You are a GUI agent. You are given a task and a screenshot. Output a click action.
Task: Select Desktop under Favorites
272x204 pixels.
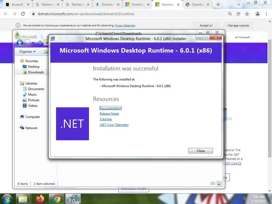pyautogui.click(x=31, y=67)
